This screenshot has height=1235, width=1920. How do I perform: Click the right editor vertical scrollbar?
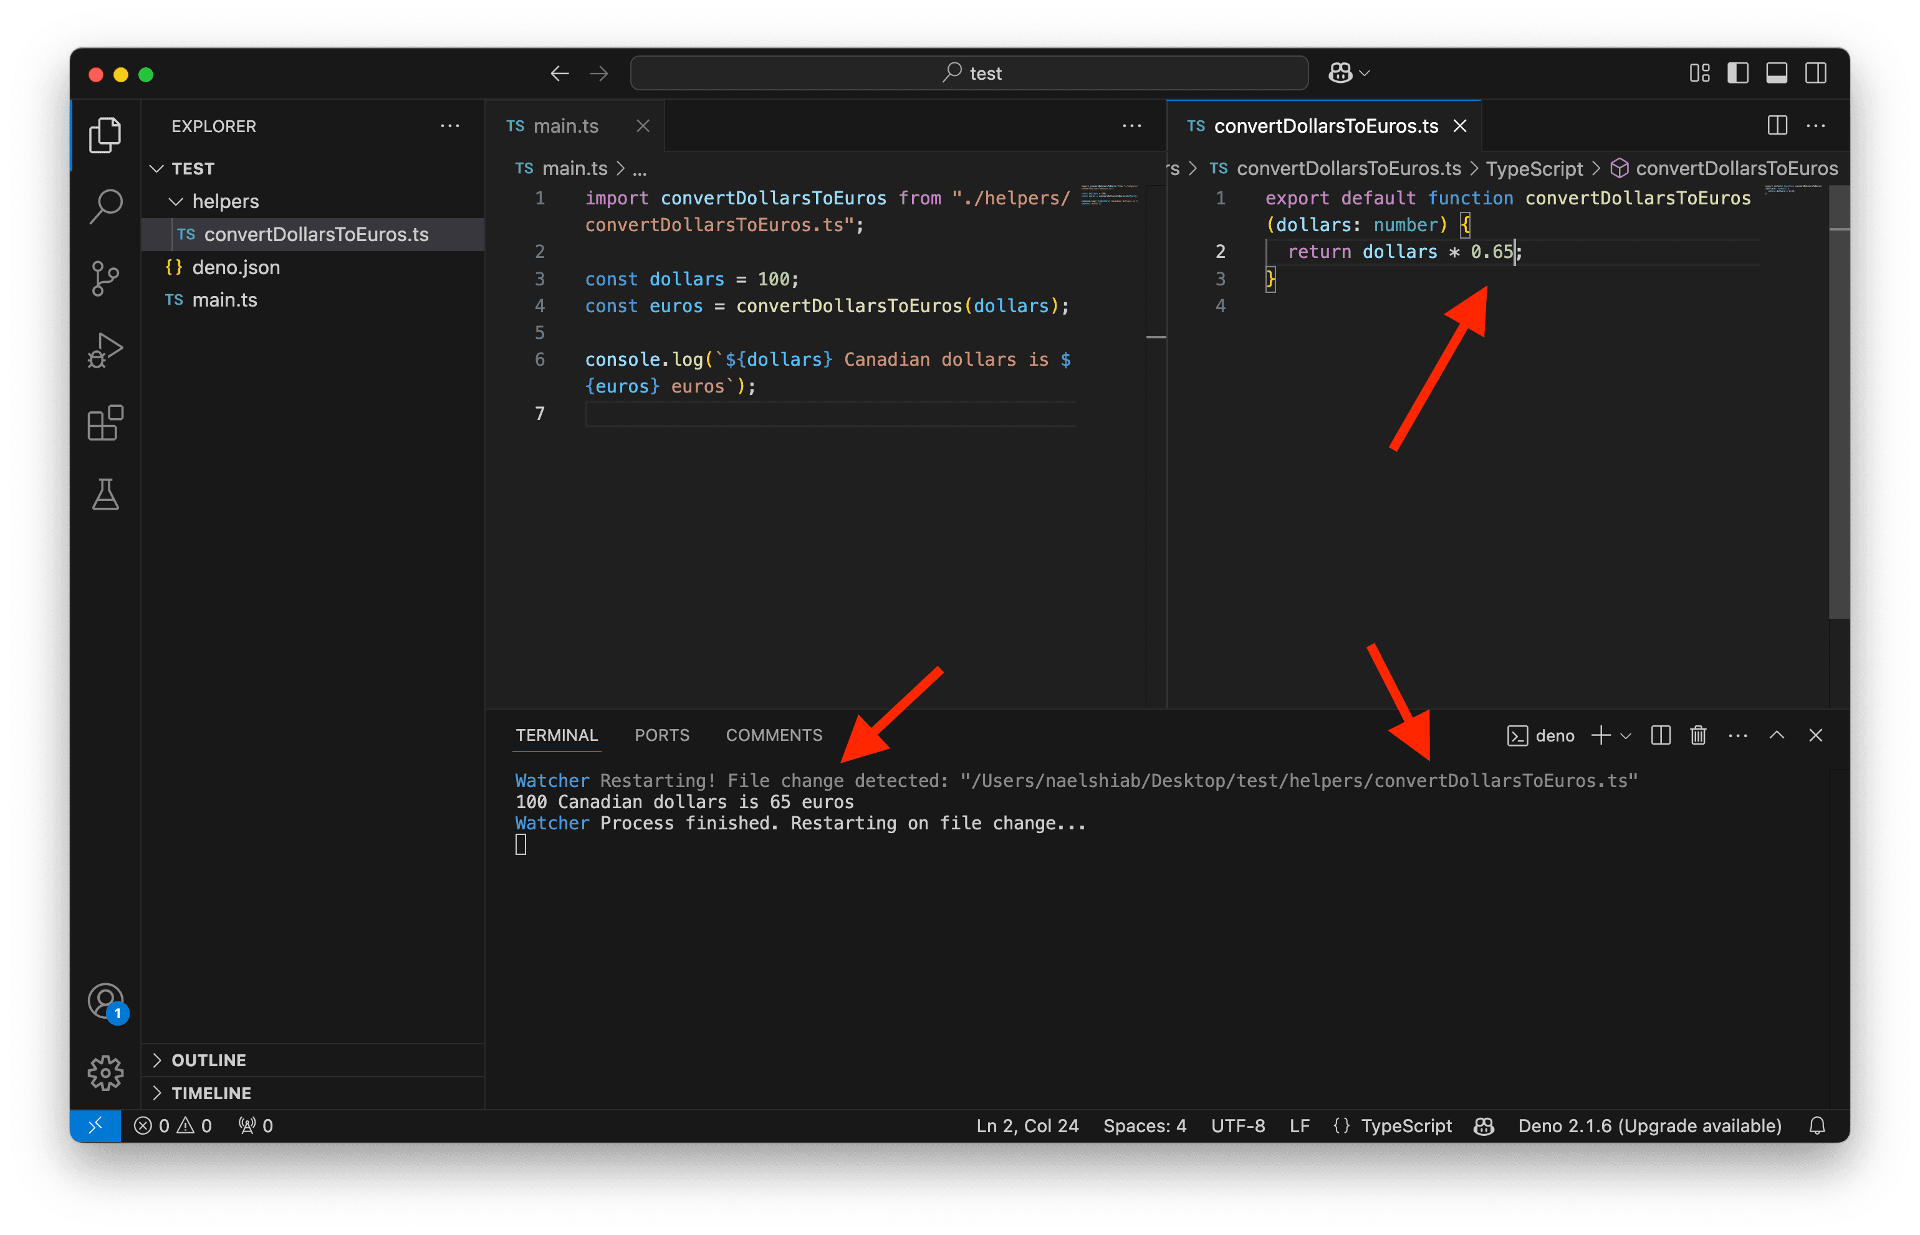(x=1839, y=401)
